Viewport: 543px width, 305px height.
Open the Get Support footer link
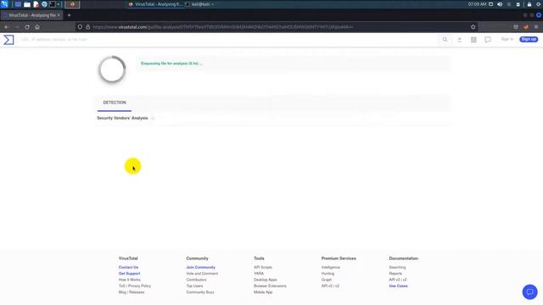click(129, 274)
